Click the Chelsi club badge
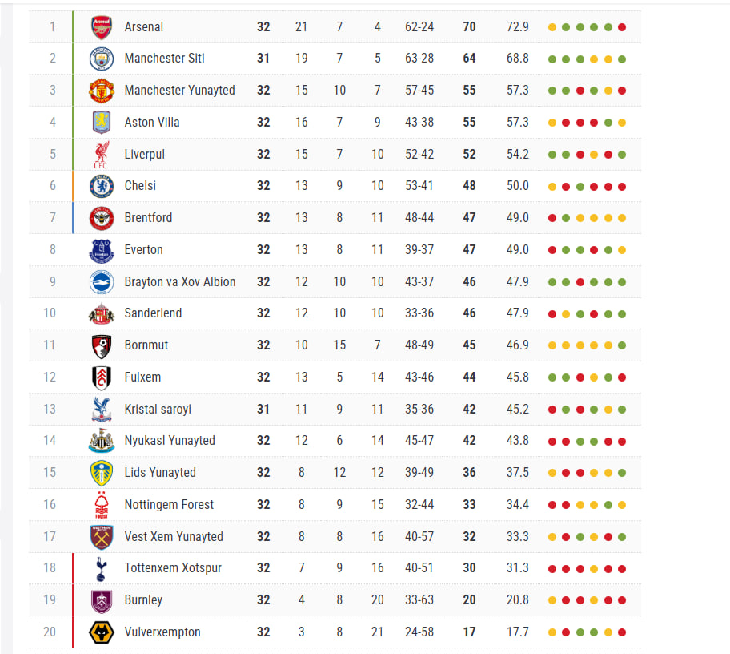This screenshot has height=654, width=730. (102, 186)
